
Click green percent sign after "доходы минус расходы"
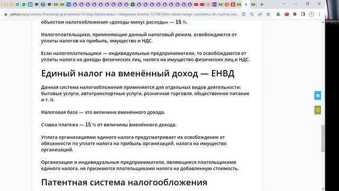(x=184, y=22)
